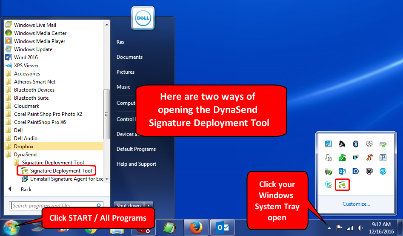Click the download arrow with gear tray icon

tap(328, 158)
